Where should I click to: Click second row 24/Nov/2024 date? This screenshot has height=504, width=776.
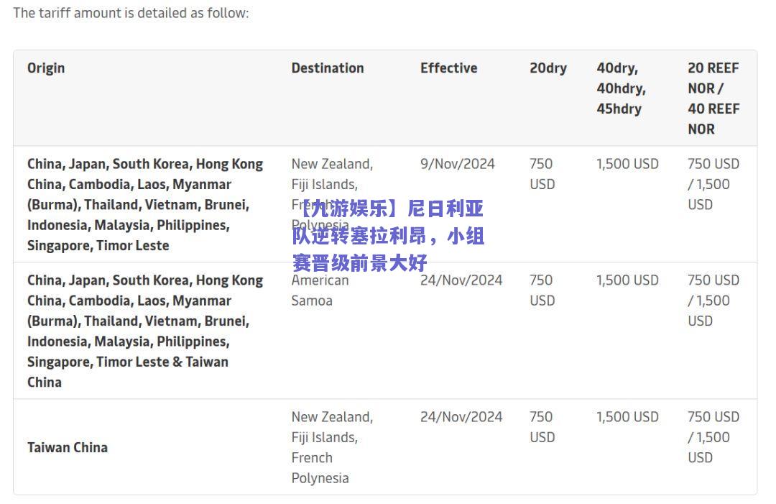(461, 280)
